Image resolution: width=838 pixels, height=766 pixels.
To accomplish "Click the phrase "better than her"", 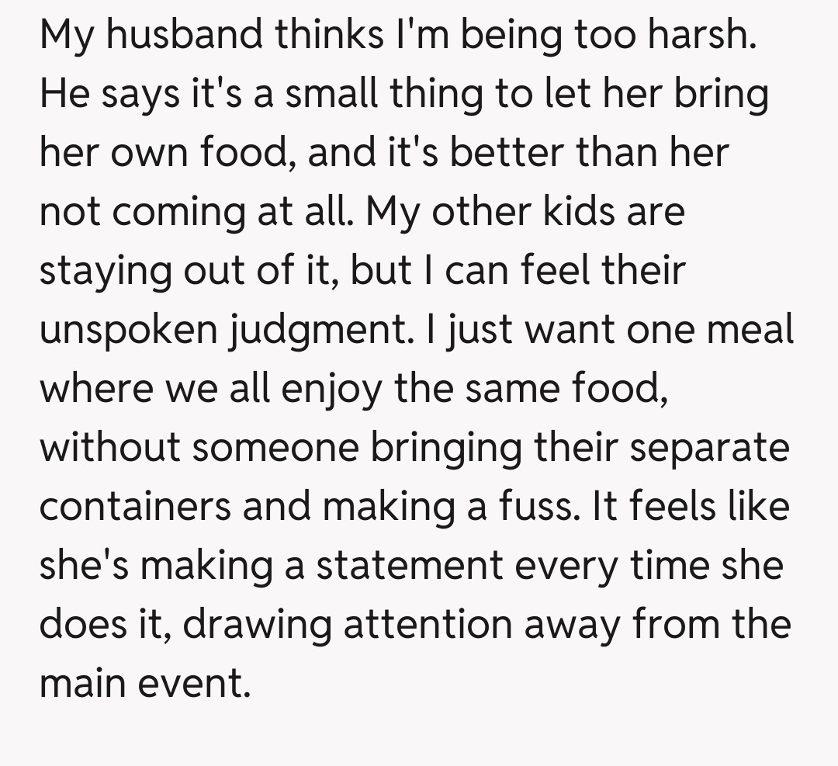I will tap(590, 154).
